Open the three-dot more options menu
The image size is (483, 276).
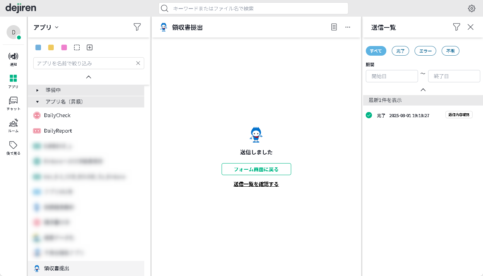tap(348, 27)
